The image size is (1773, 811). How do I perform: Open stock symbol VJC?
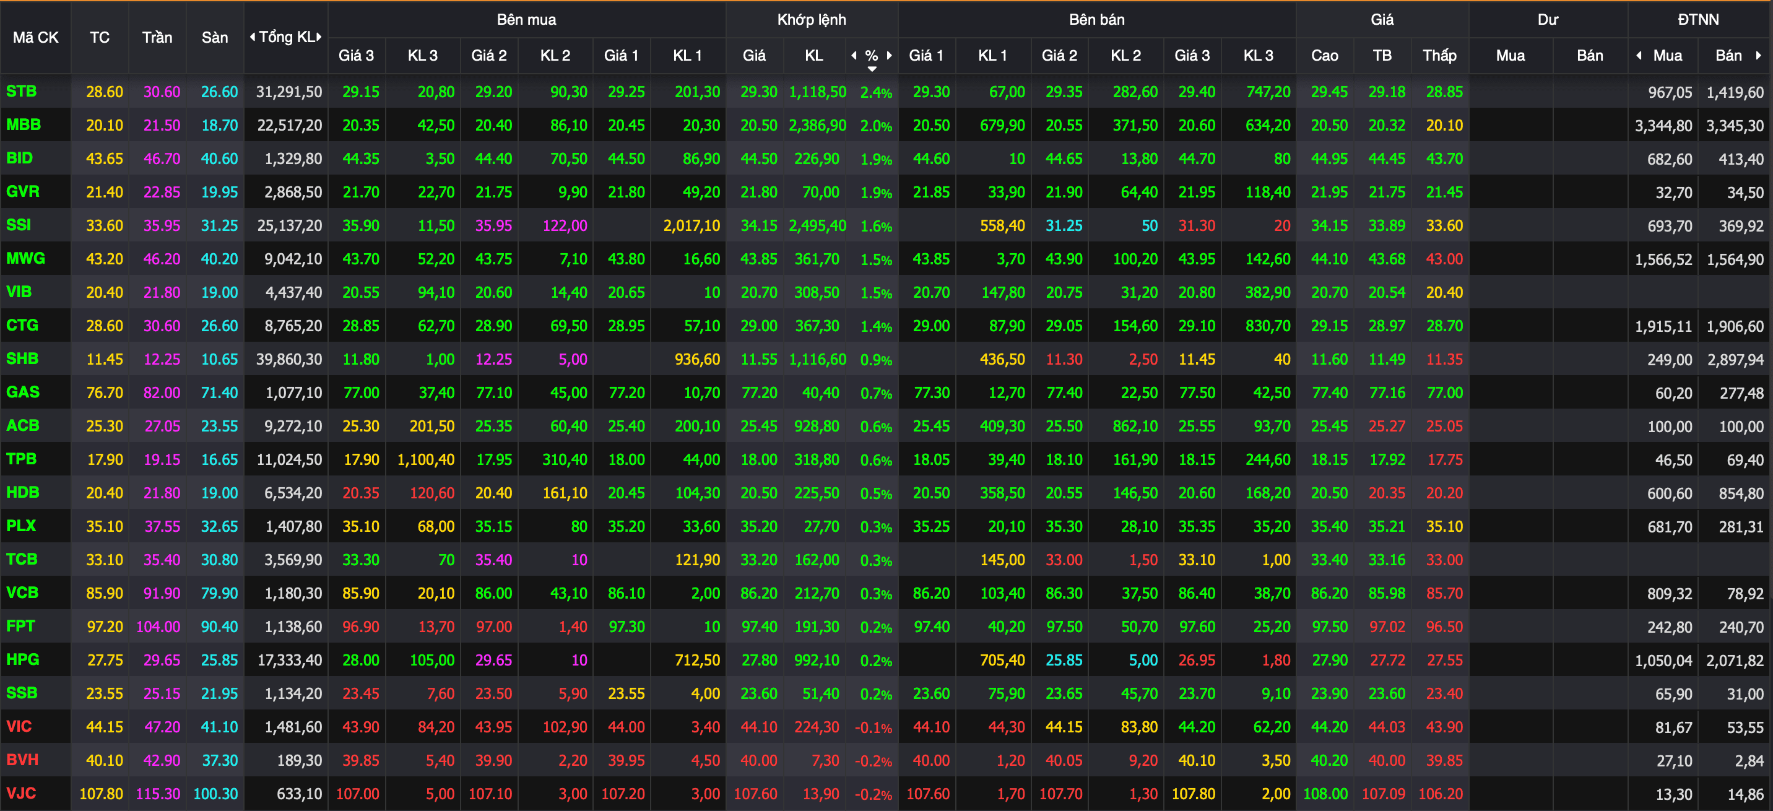21,794
